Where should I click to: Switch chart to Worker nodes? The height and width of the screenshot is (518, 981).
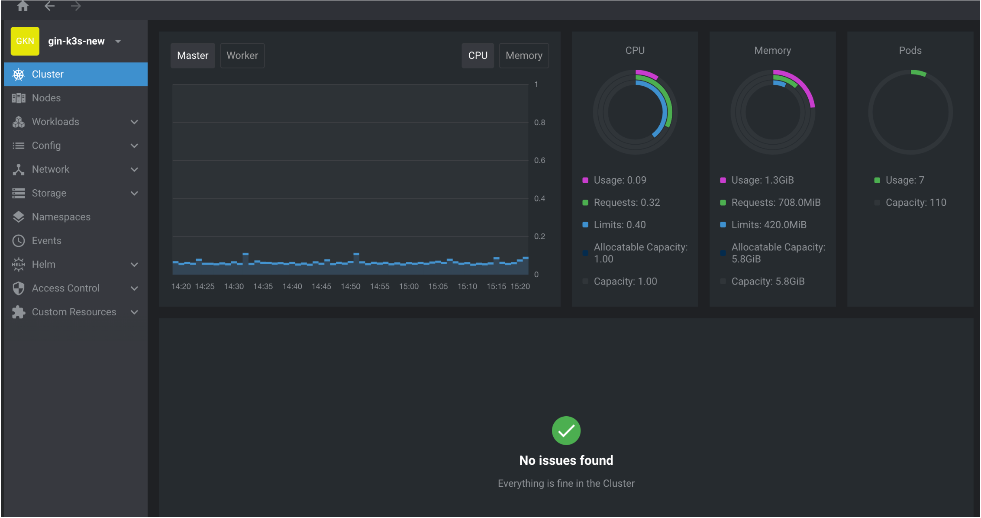pos(242,55)
